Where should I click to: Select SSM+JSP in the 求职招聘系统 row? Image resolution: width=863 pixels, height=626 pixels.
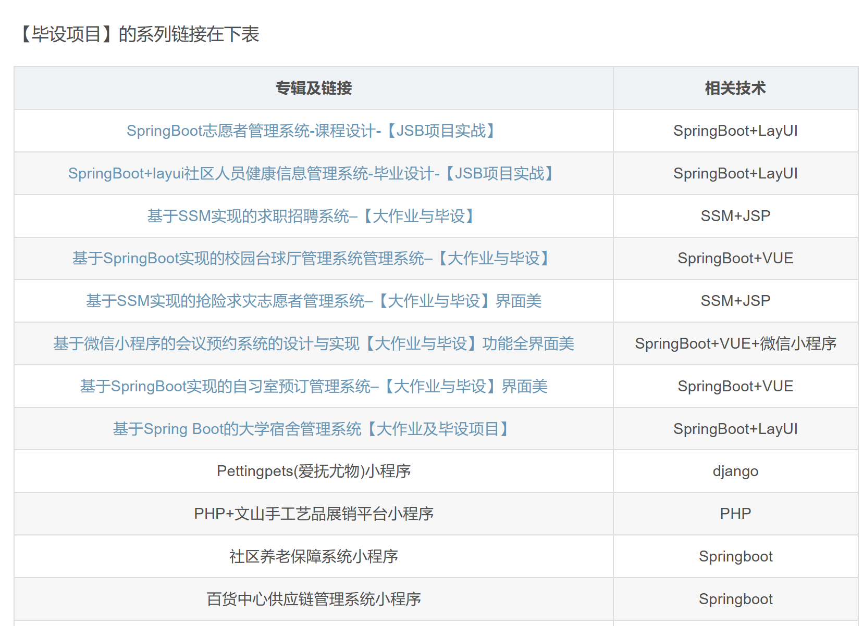[735, 216]
